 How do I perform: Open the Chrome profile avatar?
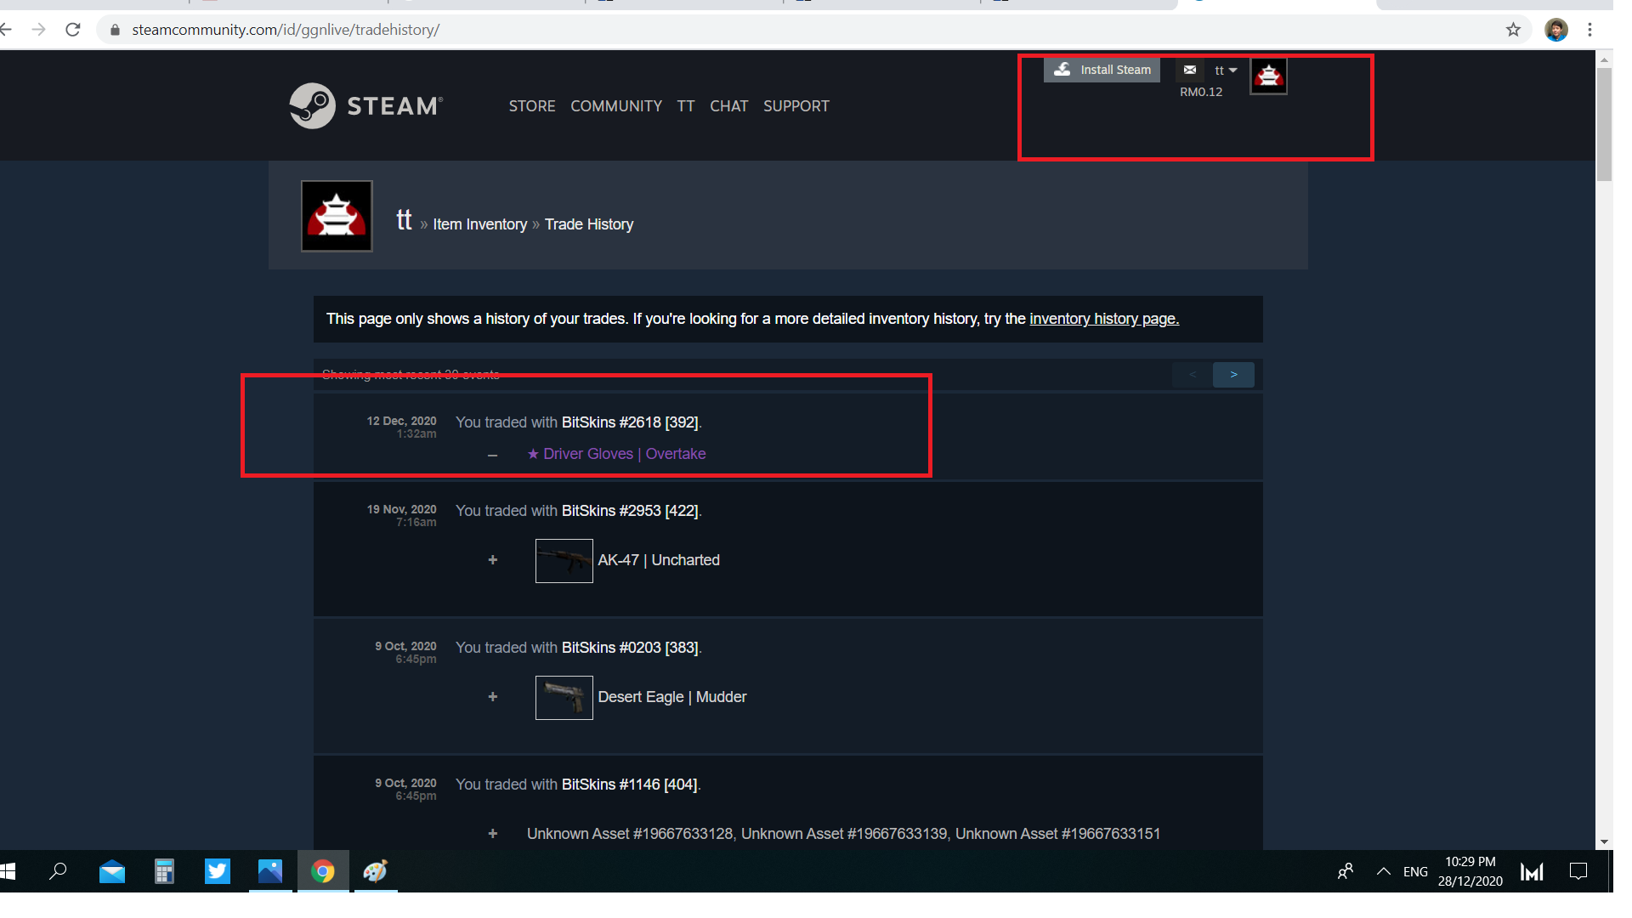coord(1556,30)
